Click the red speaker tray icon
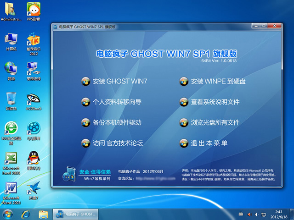This screenshot has width=294, height=220. [249, 214]
